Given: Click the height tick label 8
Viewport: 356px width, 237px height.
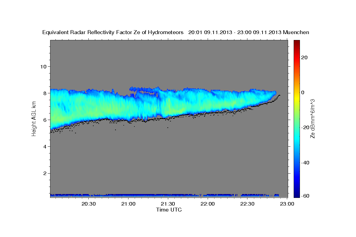Looking at the screenshot, I should point(45,93).
